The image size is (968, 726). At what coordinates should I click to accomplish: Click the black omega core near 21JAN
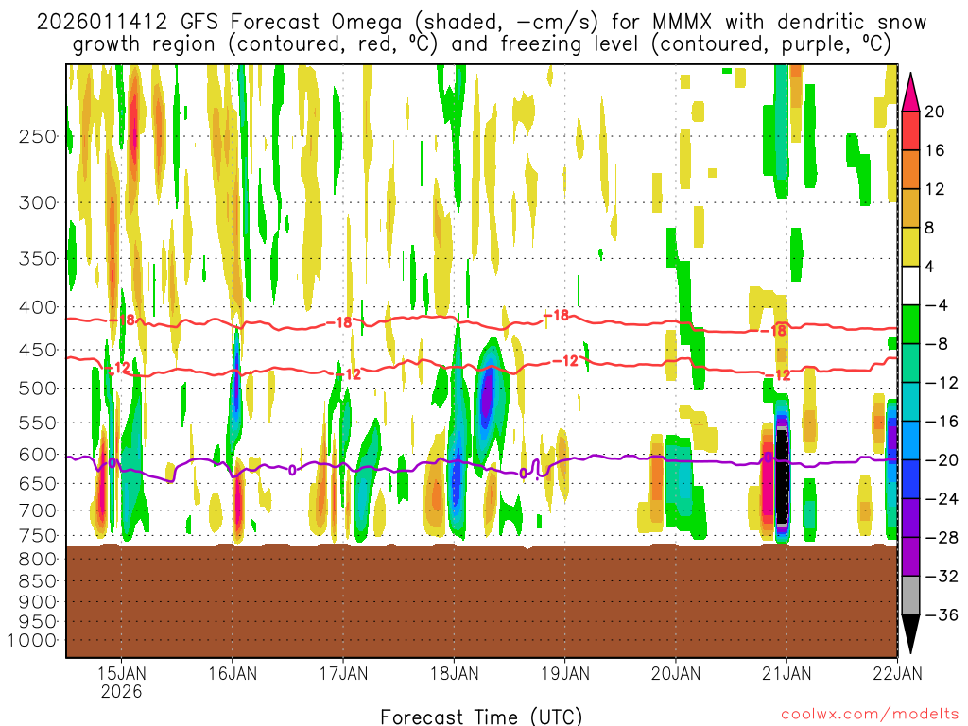782,477
